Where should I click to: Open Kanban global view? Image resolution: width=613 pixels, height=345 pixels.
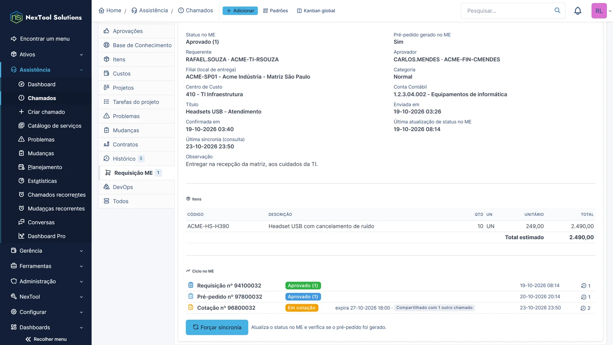click(316, 11)
